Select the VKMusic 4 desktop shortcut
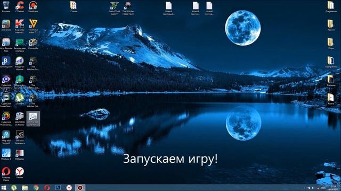 pyautogui.click(x=6, y=154)
